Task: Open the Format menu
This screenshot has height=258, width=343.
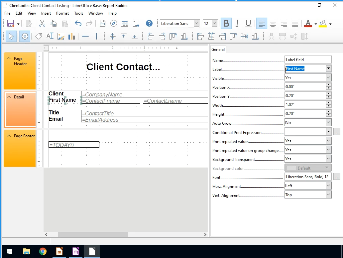Action: (62, 13)
